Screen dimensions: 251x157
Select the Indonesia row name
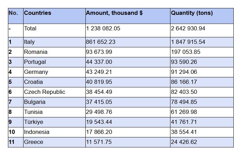pyautogui.click(x=37, y=132)
